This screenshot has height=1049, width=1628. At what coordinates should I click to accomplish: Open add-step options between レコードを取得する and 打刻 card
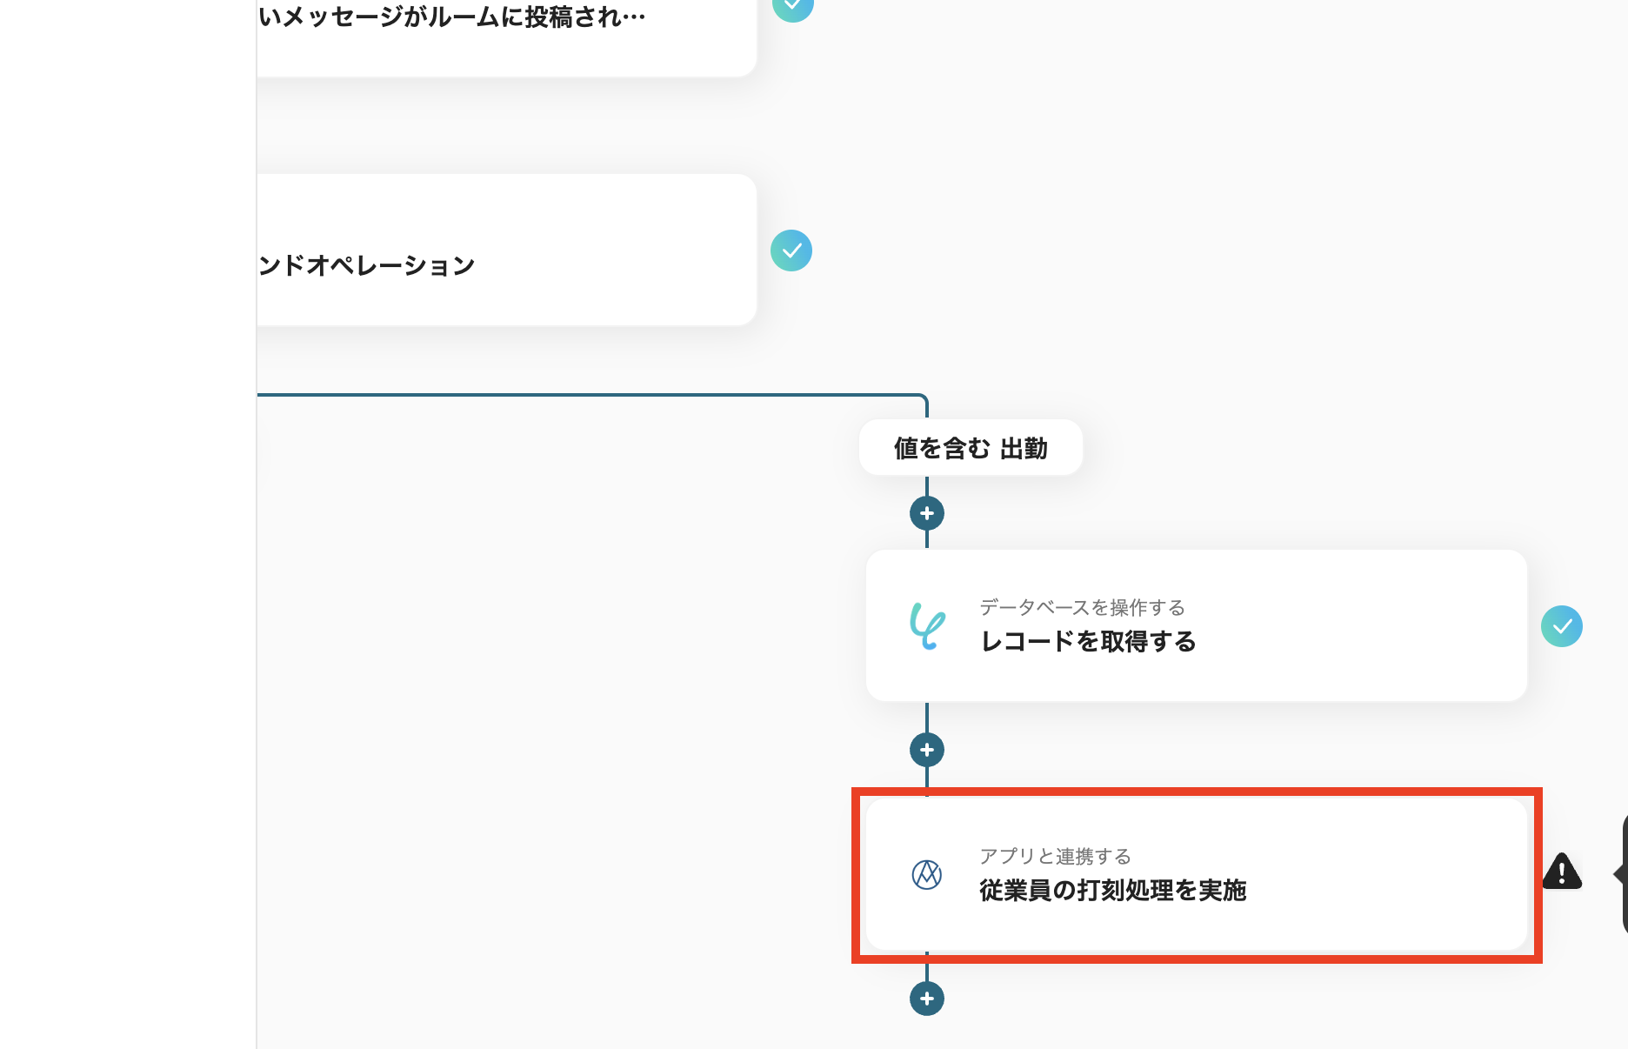tap(926, 749)
